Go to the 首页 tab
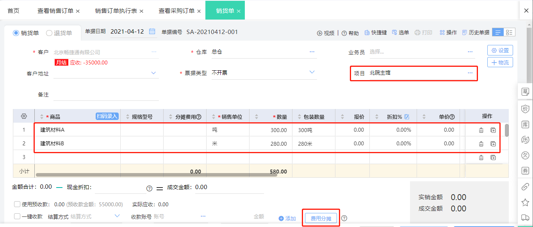 click(x=13, y=11)
